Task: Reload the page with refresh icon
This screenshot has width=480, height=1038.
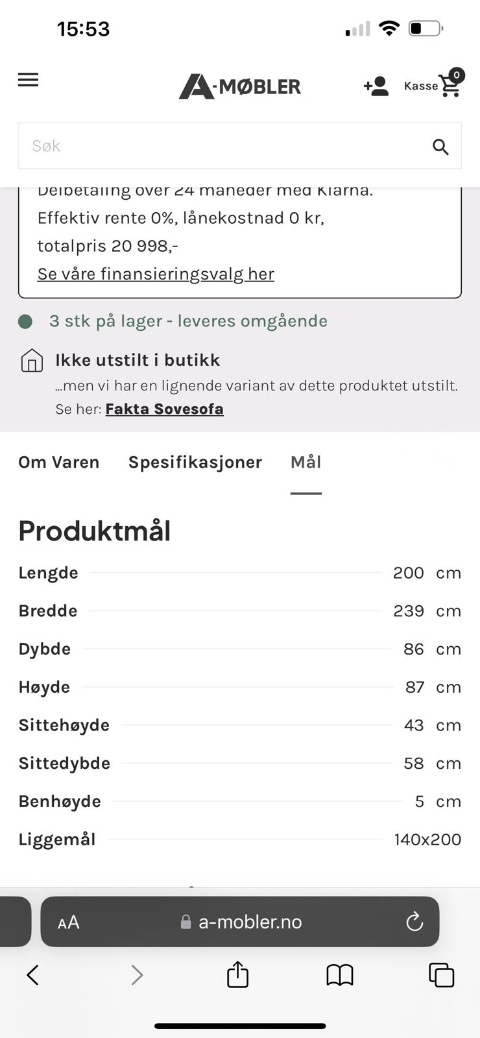Action: pyautogui.click(x=414, y=922)
